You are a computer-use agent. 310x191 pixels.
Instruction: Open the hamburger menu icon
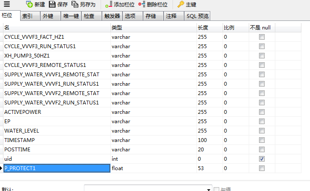tap(7, 4)
